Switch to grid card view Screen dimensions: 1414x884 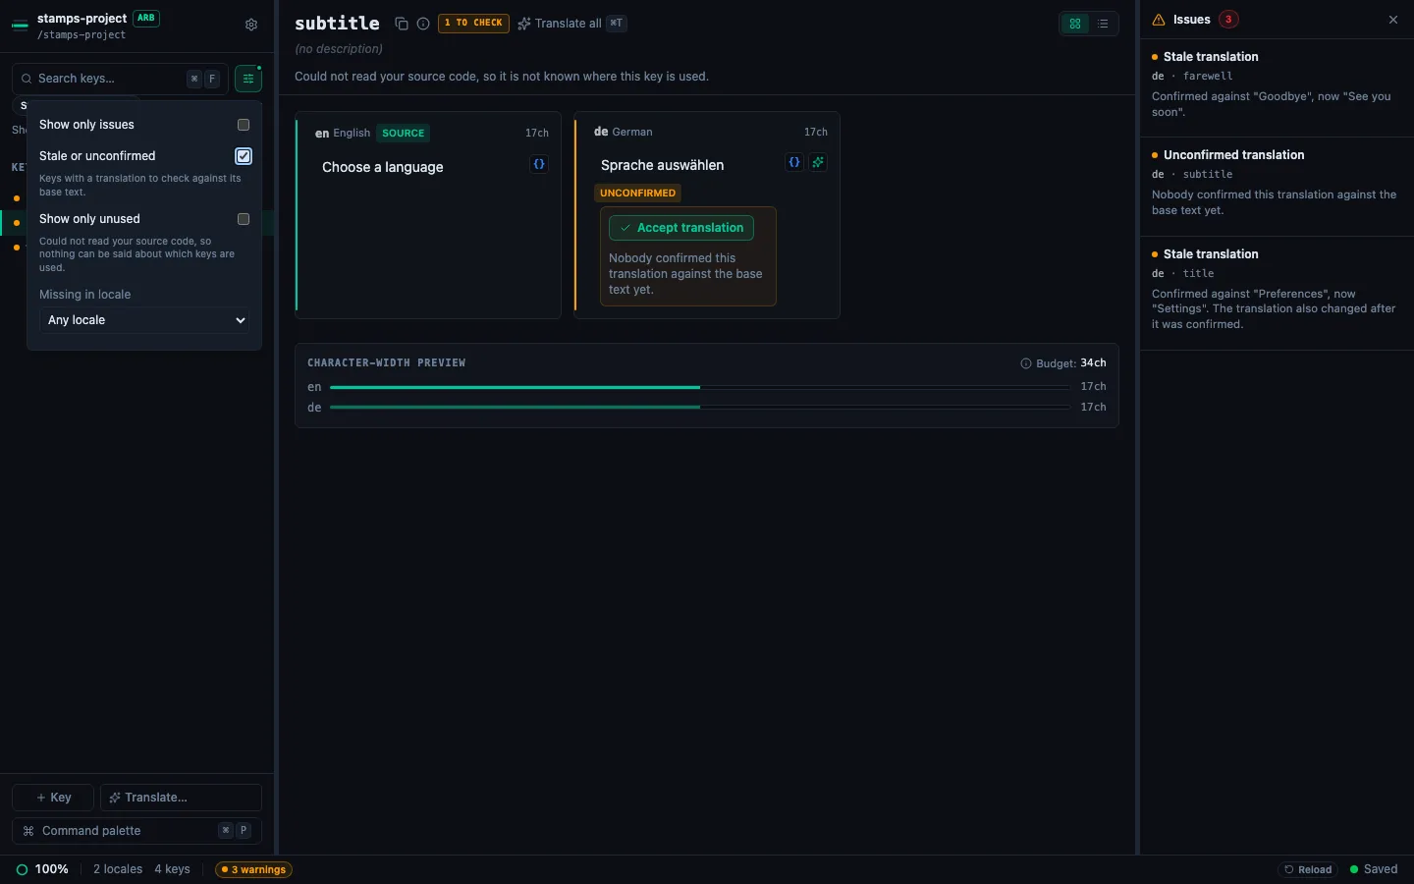tap(1075, 24)
